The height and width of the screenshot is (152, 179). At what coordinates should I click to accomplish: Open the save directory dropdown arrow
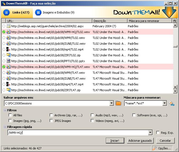point(112,103)
